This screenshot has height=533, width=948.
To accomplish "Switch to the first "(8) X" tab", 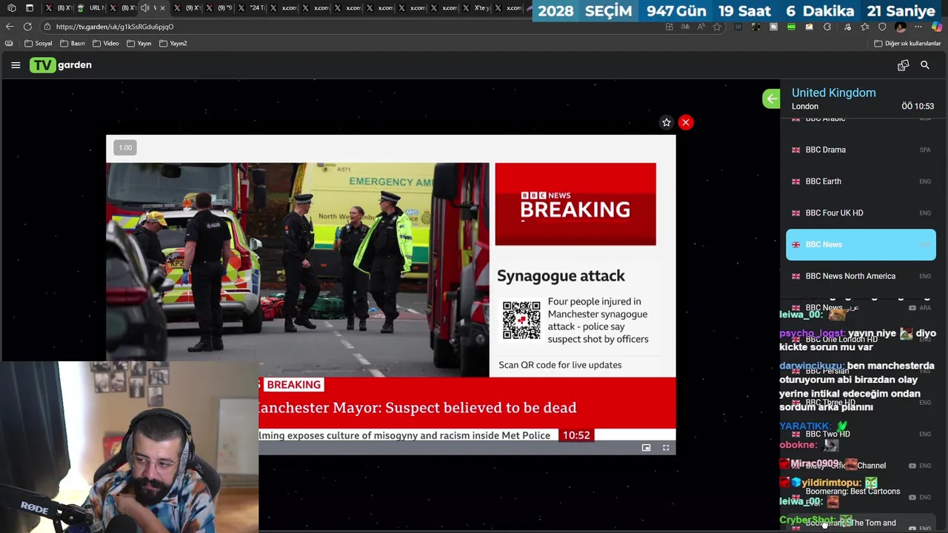I will [x=59, y=8].
